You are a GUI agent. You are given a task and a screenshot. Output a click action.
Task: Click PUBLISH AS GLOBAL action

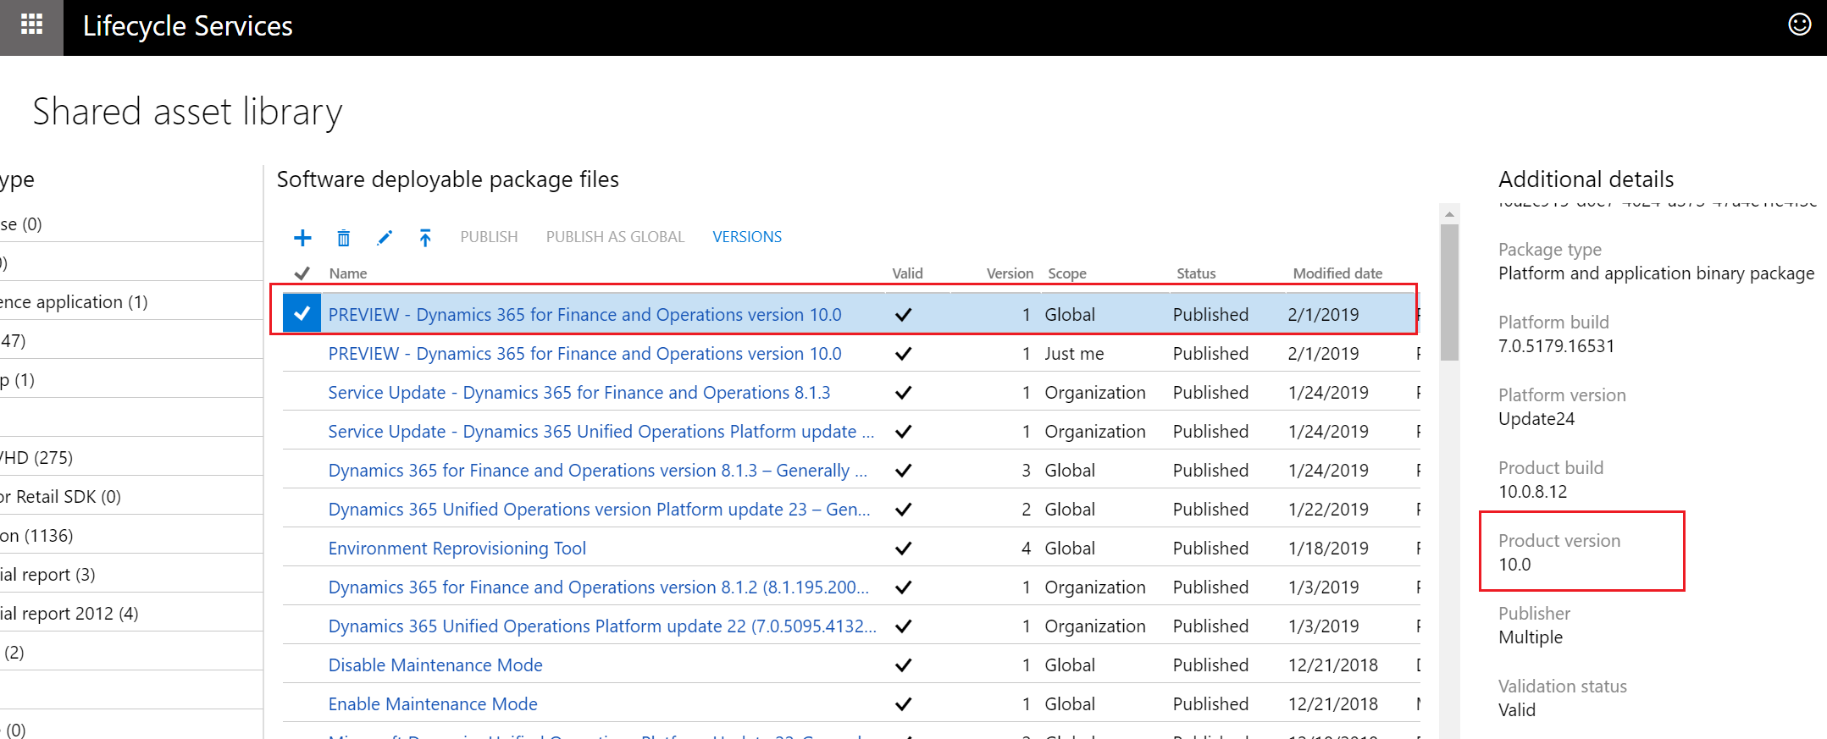pos(615,237)
